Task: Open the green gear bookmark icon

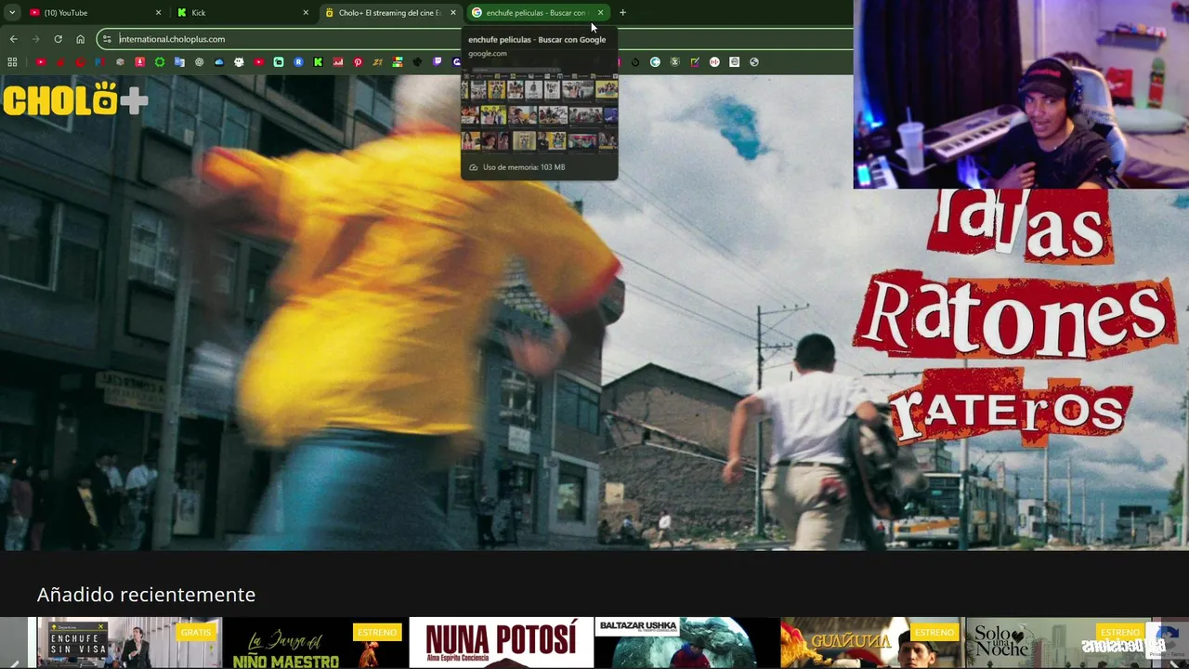Action: [x=160, y=62]
